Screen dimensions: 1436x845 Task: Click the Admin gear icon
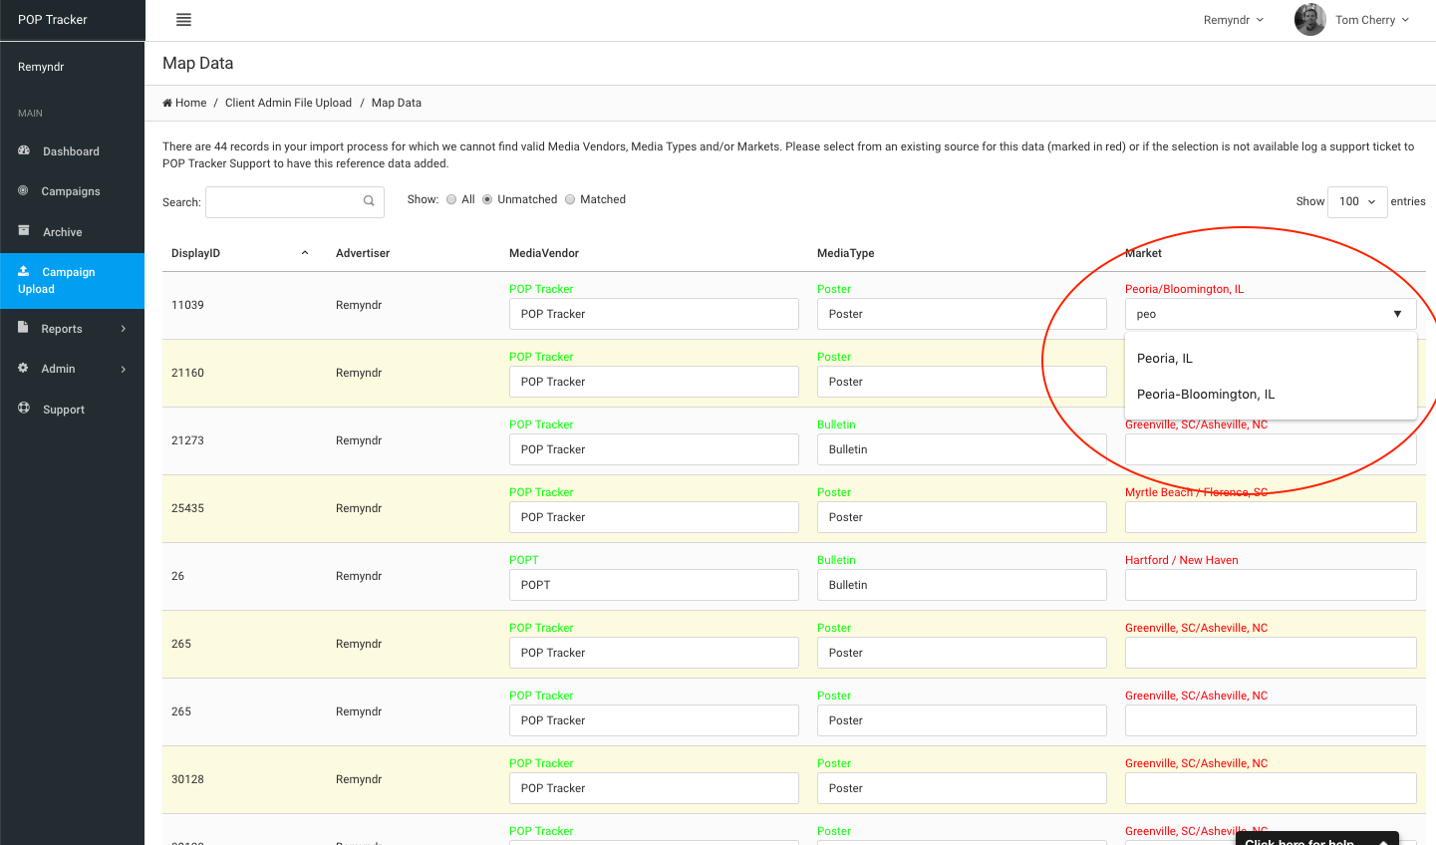tap(23, 368)
